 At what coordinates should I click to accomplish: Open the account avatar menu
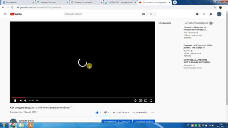pyautogui.click(x=219, y=14)
